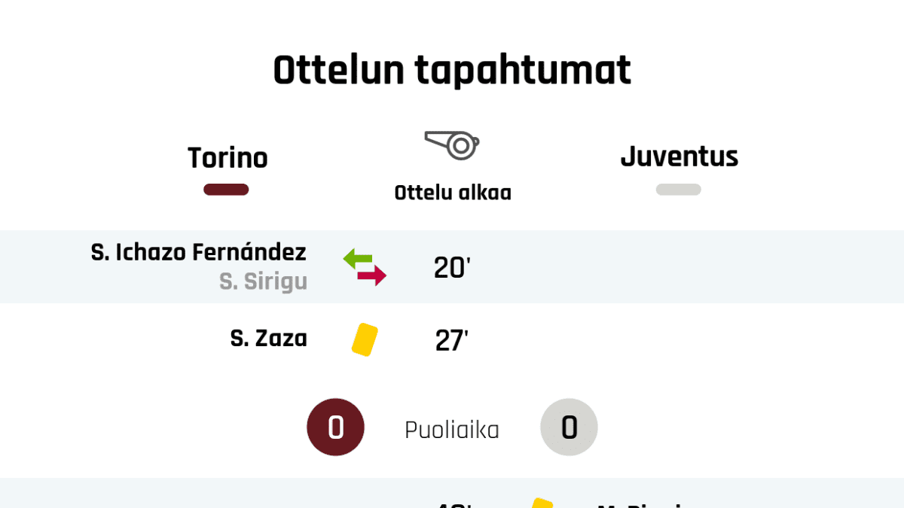Select the Torino team name

[x=228, y=158]
